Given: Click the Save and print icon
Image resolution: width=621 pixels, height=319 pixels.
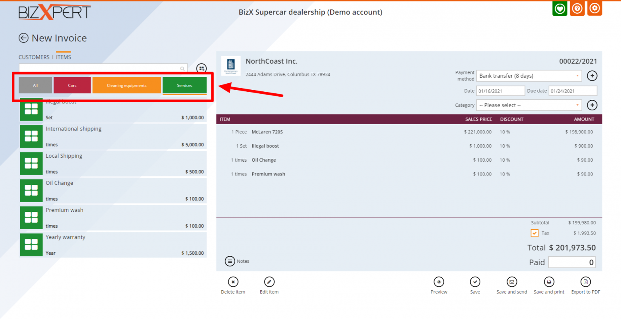Looking at the screenshot, I should [x=549, y=282].
